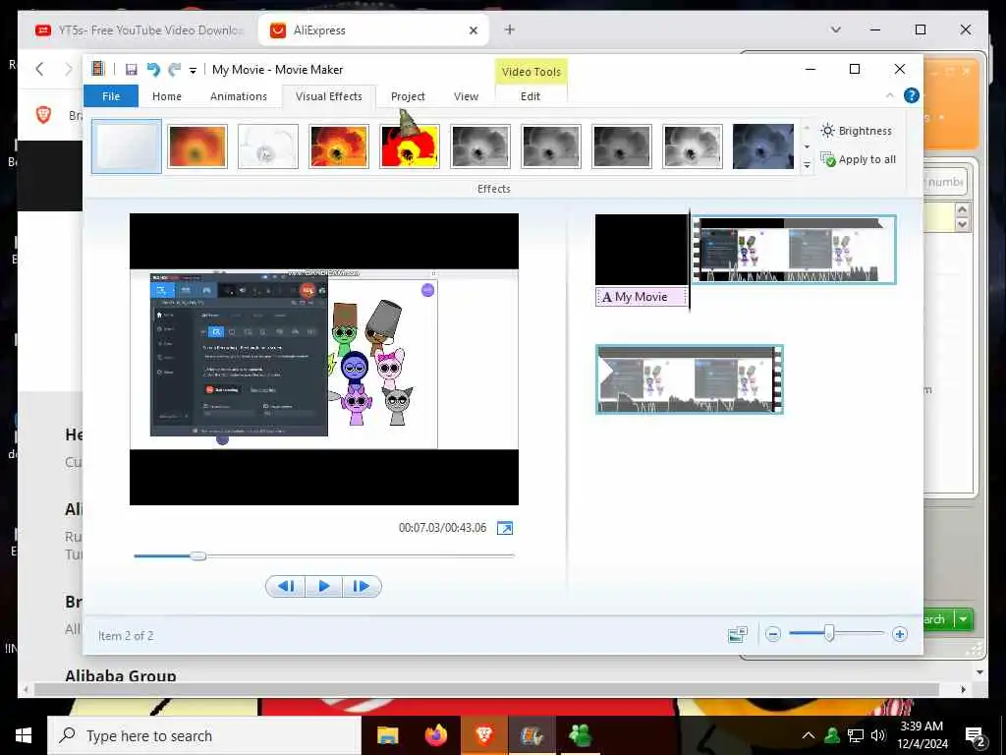Click Apply to all effects button

[859, 159]
